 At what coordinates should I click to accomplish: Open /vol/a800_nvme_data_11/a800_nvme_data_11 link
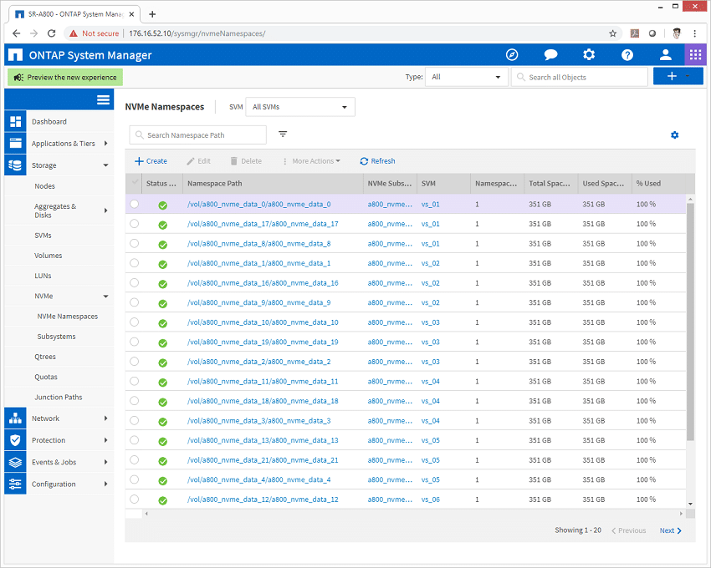click(263, 382)
